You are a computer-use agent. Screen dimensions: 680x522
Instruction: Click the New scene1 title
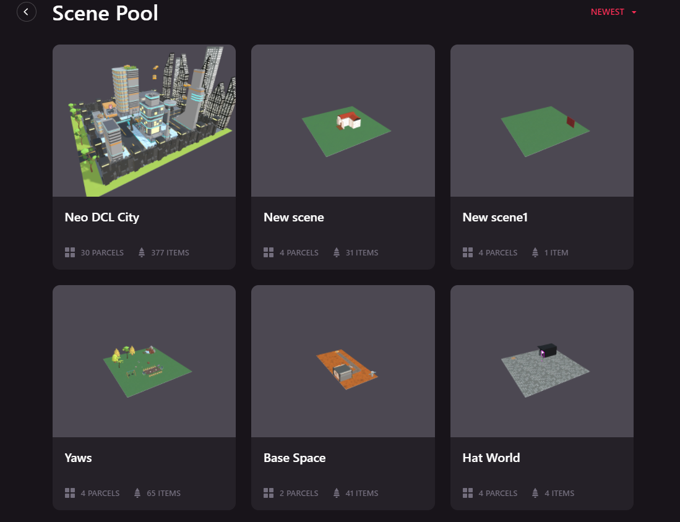pyautogui.click(x=495, y=217)
